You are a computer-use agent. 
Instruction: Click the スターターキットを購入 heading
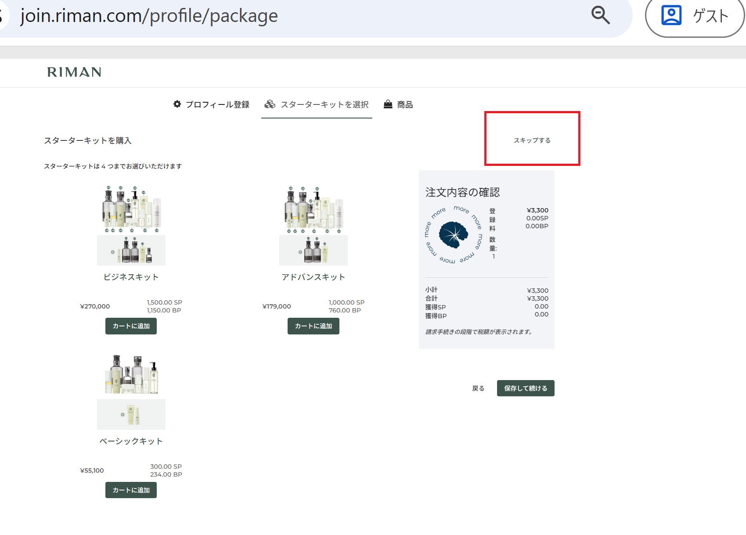pos(88,140)
